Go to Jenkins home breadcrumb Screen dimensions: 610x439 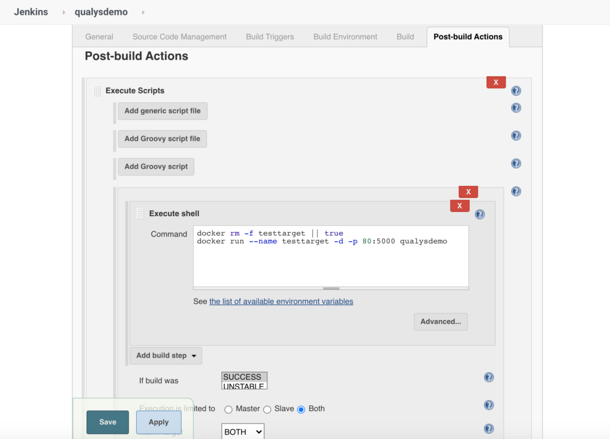(x=31, y=12)
